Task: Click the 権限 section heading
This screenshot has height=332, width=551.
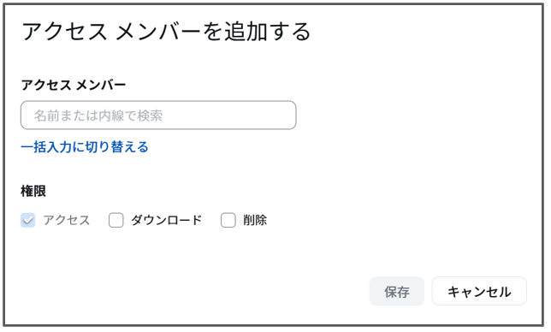Action: pyautogui.click(x=33, y=191)
